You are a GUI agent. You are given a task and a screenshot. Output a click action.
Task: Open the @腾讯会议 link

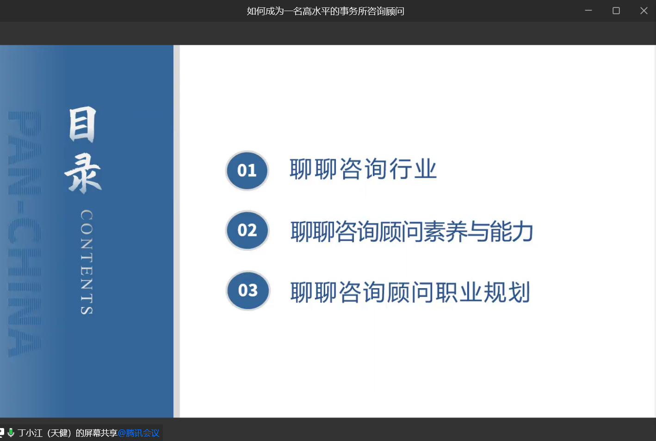point(138,433)
